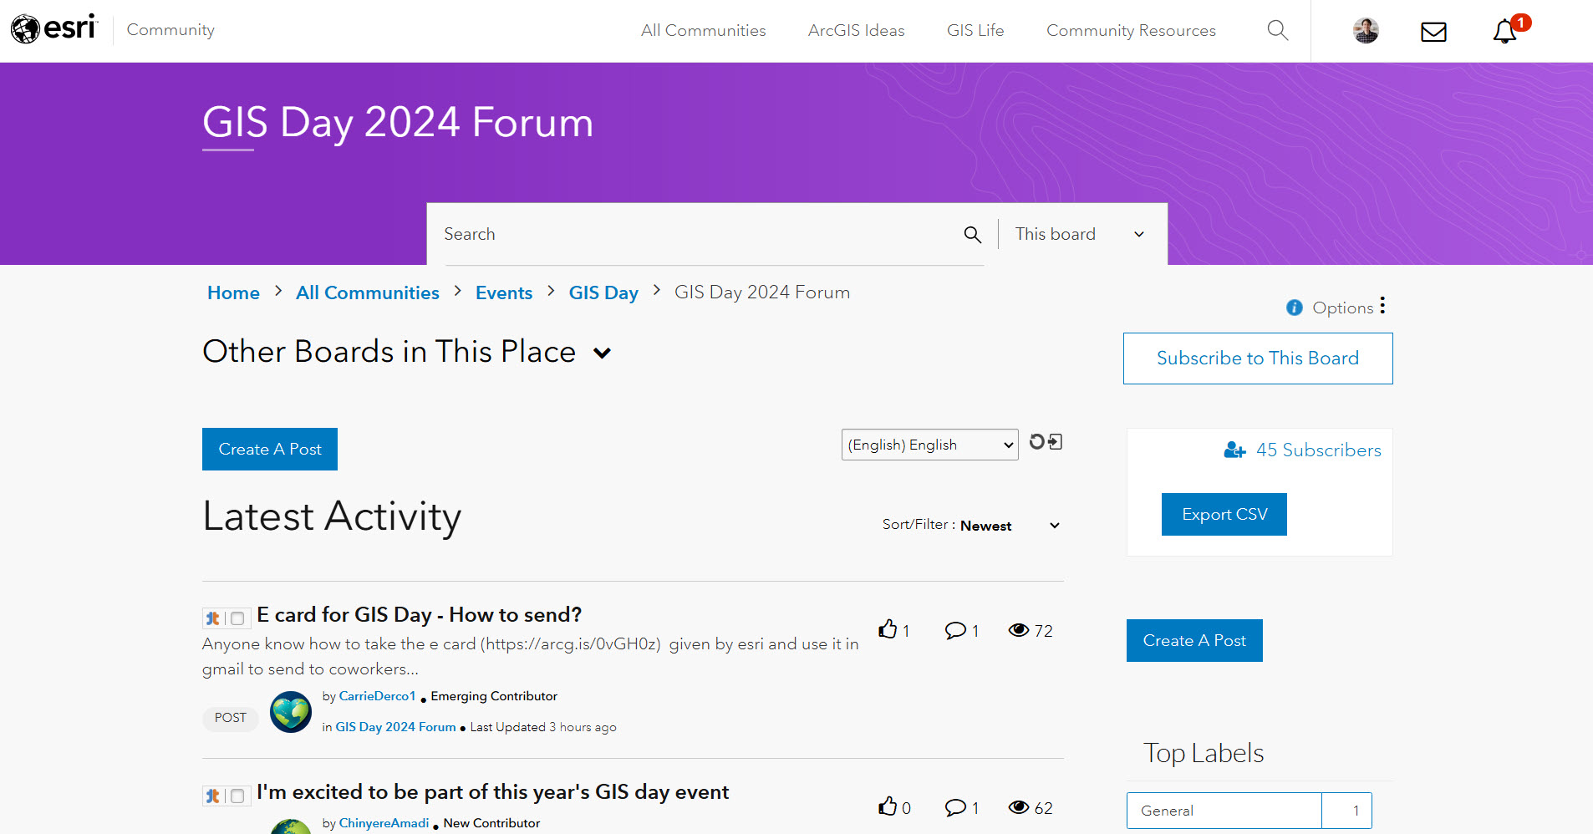The width and height of the screenshot is (1593, 834).
Task: Click the info icon beside Options
Action: coord(1293,308)
